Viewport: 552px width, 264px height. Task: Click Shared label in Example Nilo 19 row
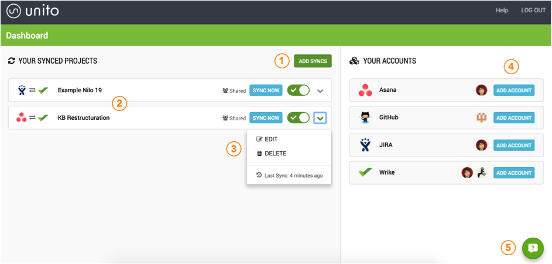[x=234, y=91]
